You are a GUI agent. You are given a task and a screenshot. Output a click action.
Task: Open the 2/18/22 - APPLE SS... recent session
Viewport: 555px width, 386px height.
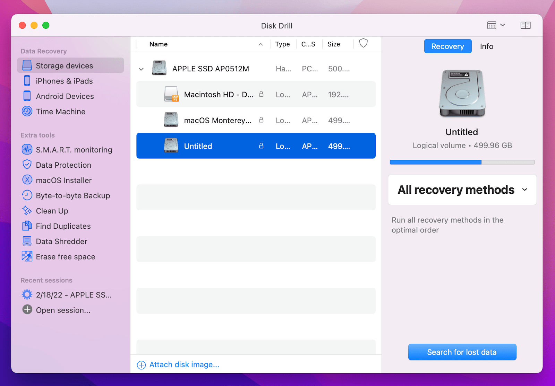coord(74,295)
